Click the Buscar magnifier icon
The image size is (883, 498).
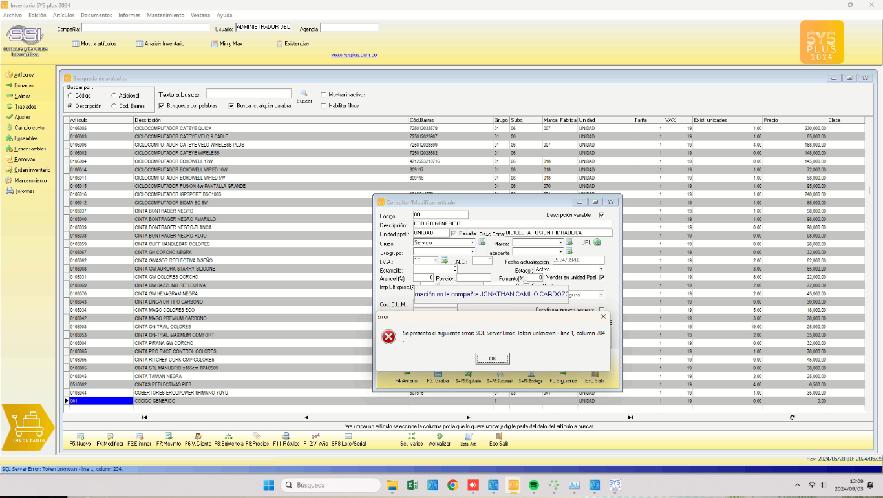(304, 94)
